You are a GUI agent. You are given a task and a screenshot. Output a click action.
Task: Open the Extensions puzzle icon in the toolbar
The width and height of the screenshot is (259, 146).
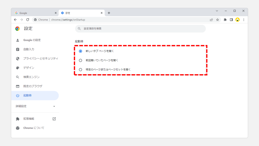click(225, 20)
